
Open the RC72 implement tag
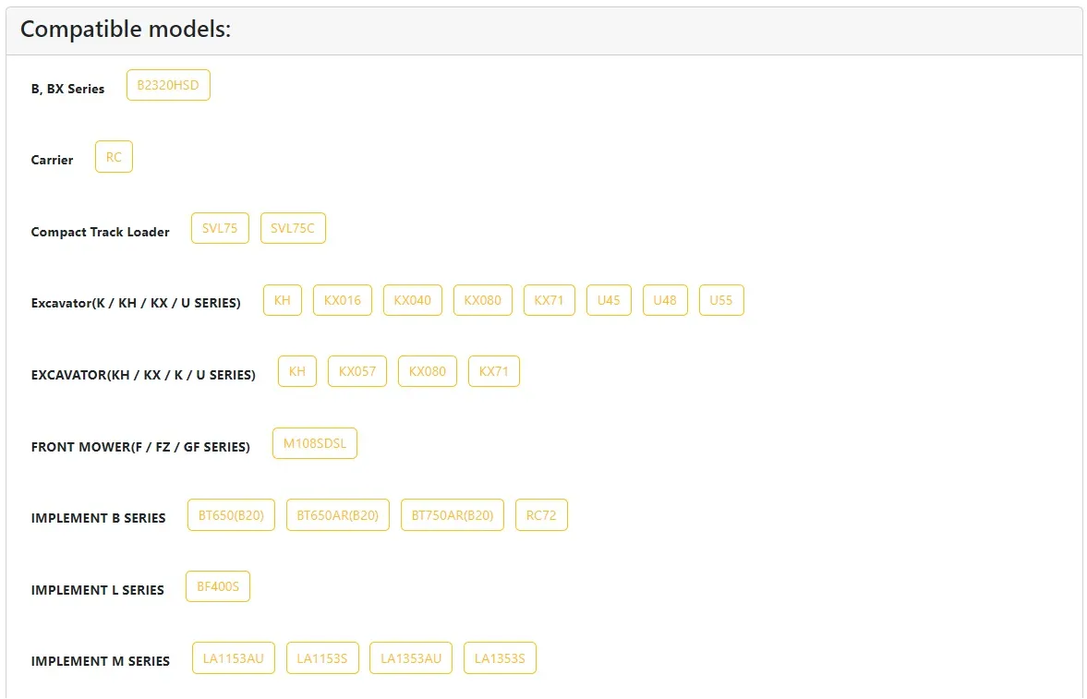click(x=541, y=515)
